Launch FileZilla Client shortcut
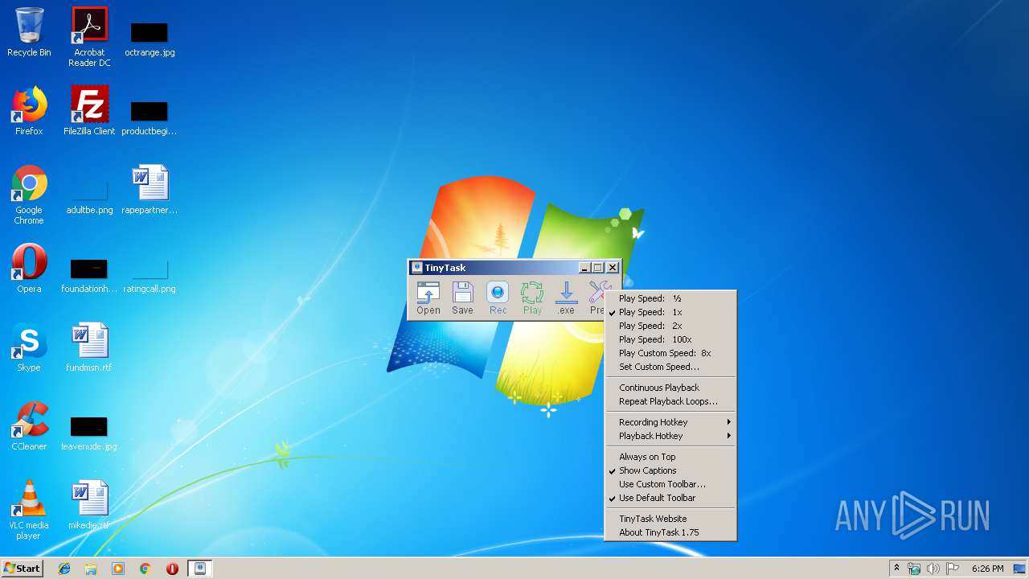 click(89, 111)
